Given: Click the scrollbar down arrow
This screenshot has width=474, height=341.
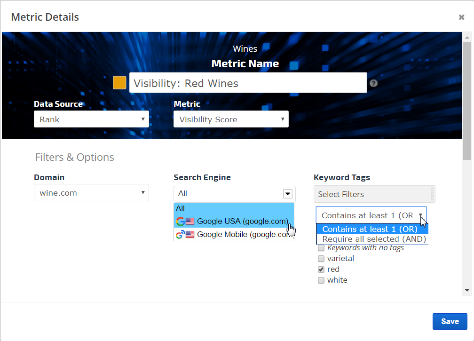Looking at the screenshot, I should click(467, 291).
